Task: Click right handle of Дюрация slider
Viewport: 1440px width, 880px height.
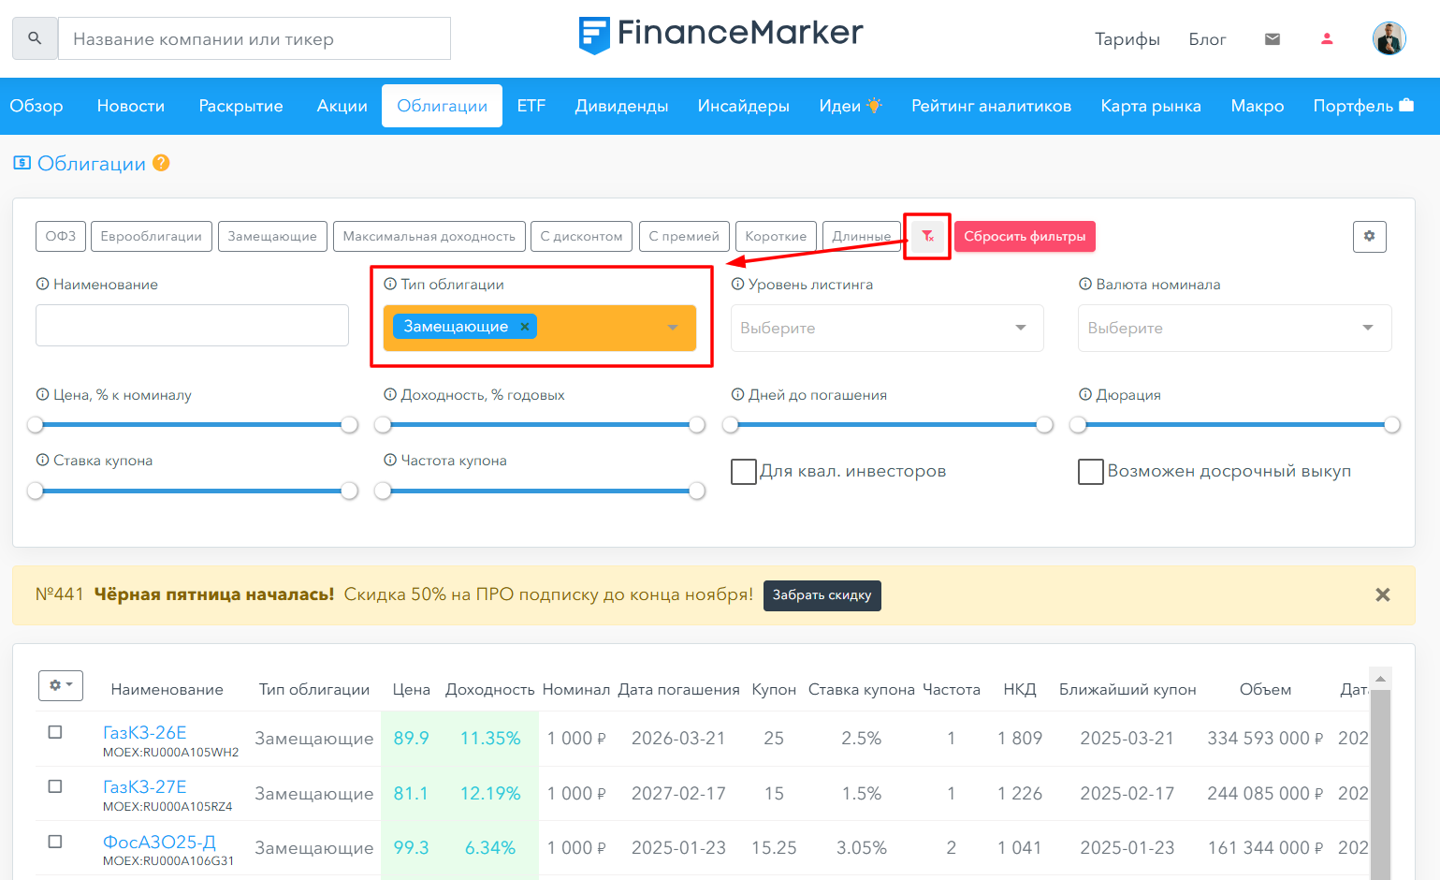Action: coord(1392,425)
